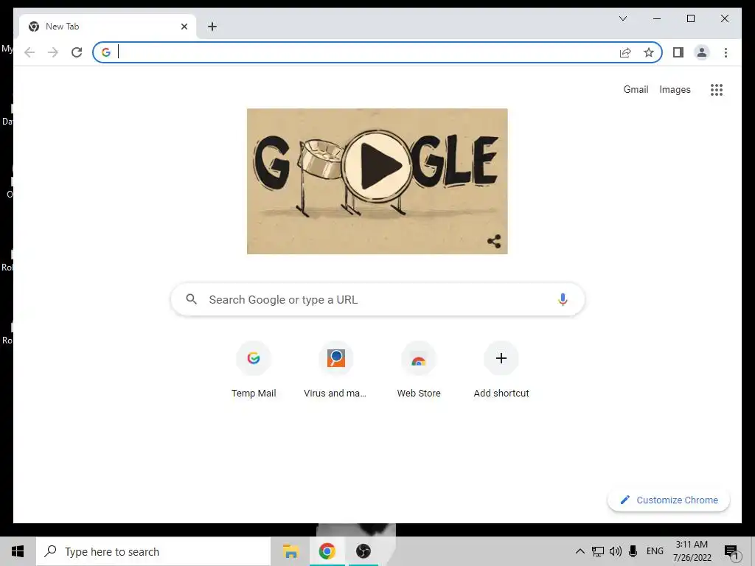This screenshot has width=755, height=566.
Task: Open the Web Store shortcut
Action: pyautogui.click(x=419, y=370)
